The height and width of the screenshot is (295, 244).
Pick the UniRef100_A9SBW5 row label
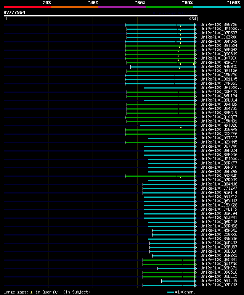219,176
